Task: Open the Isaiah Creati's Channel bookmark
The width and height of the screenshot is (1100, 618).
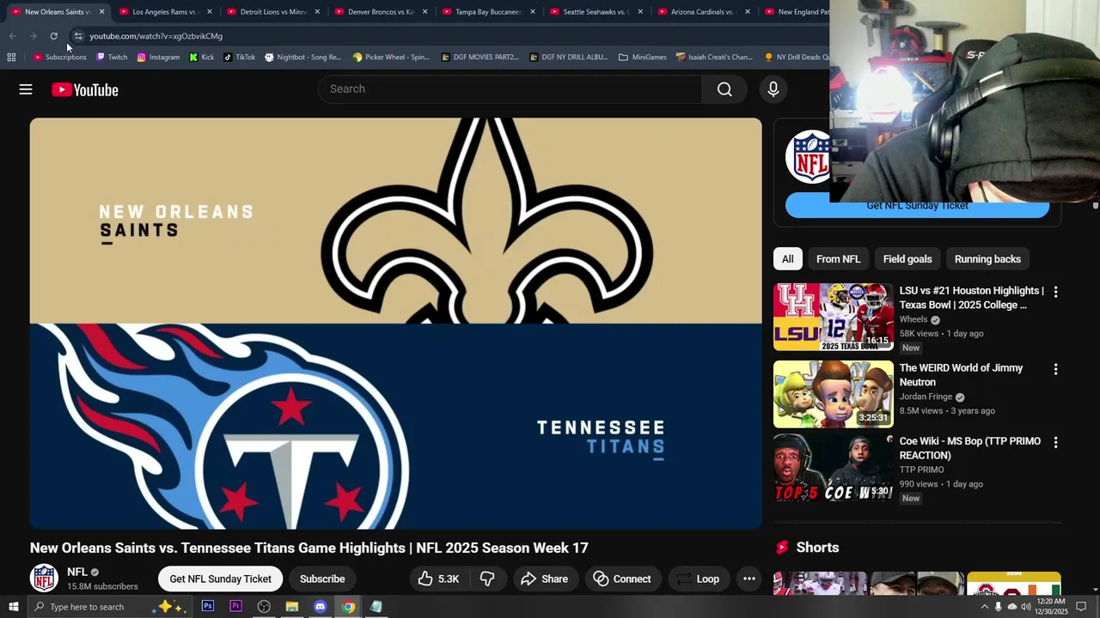Action: tap(714, 58)
